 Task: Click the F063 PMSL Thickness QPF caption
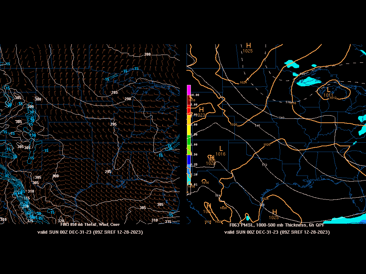[x=277, y=225]
